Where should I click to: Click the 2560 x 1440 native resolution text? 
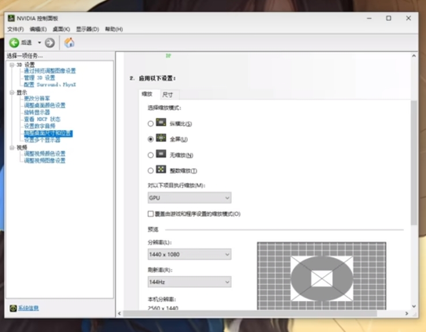pos(163,308)
